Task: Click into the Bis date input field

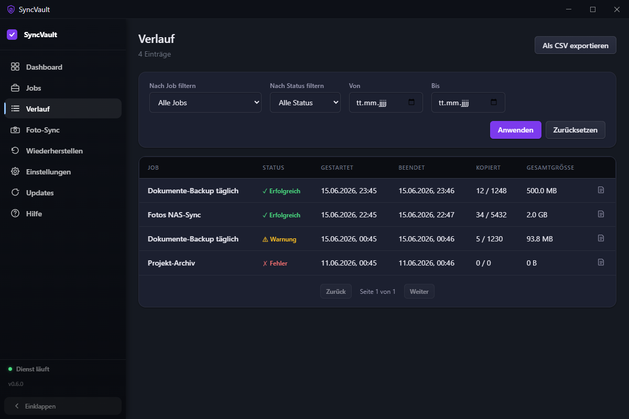Action: pos(468,103)
